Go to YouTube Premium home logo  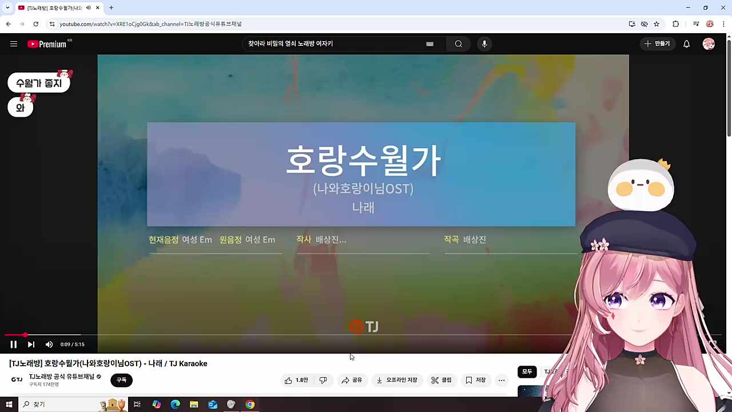click(47, 44)
